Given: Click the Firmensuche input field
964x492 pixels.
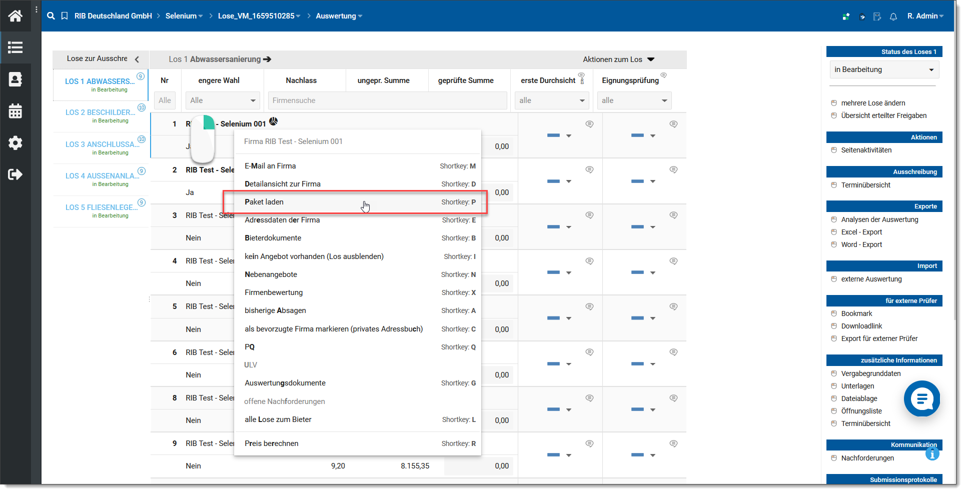Looking at the screenshot, I should pos(388,100).
